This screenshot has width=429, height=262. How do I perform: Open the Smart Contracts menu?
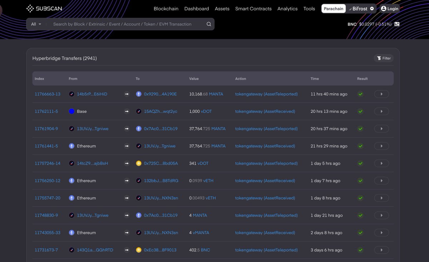click(x=253, y=9)
